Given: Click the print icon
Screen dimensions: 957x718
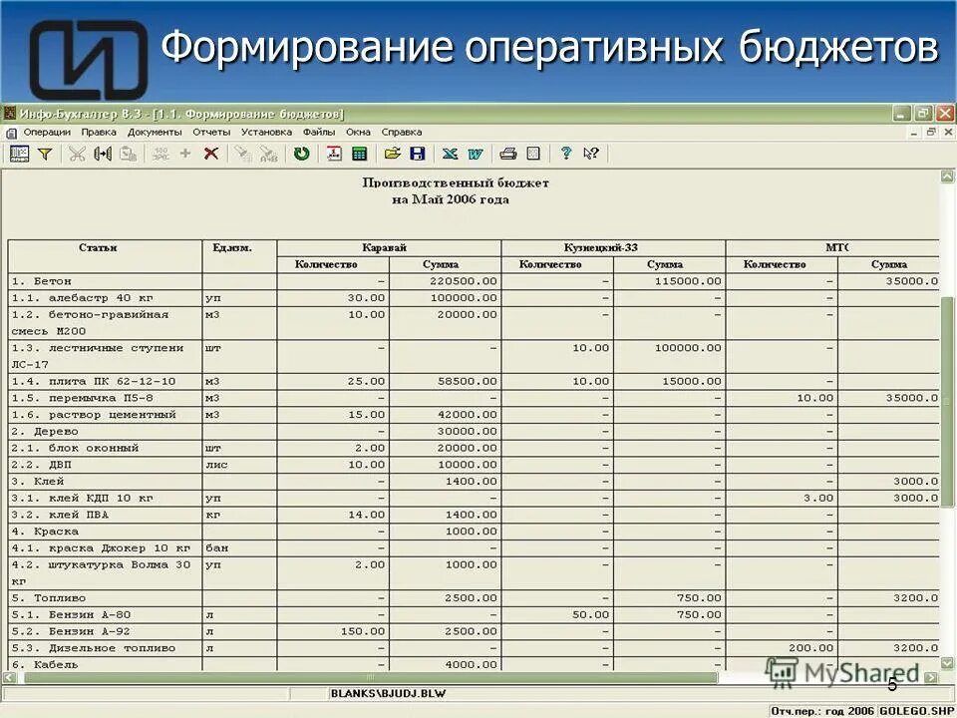Looking at the screenshot, I should 506,153.
